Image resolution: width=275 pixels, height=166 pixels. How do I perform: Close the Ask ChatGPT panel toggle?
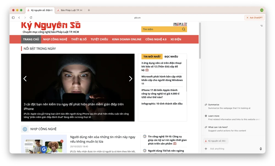point(254,18)
